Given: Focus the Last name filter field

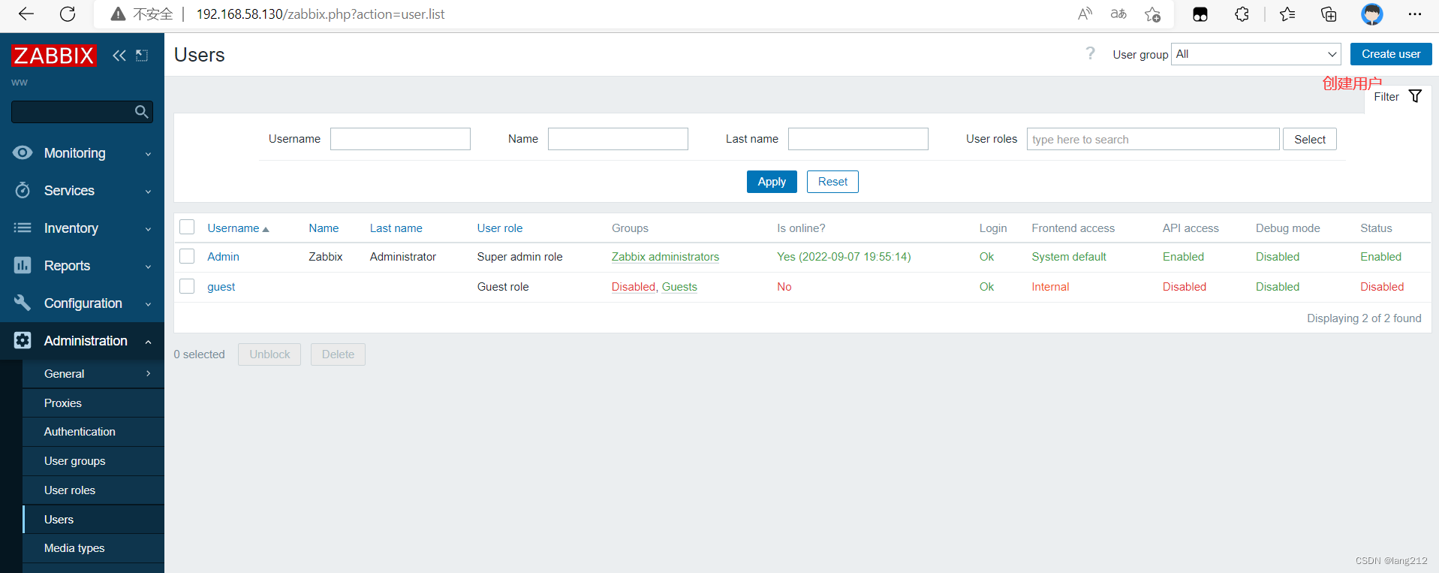Looking at the screenshot, I should point(858,139).
